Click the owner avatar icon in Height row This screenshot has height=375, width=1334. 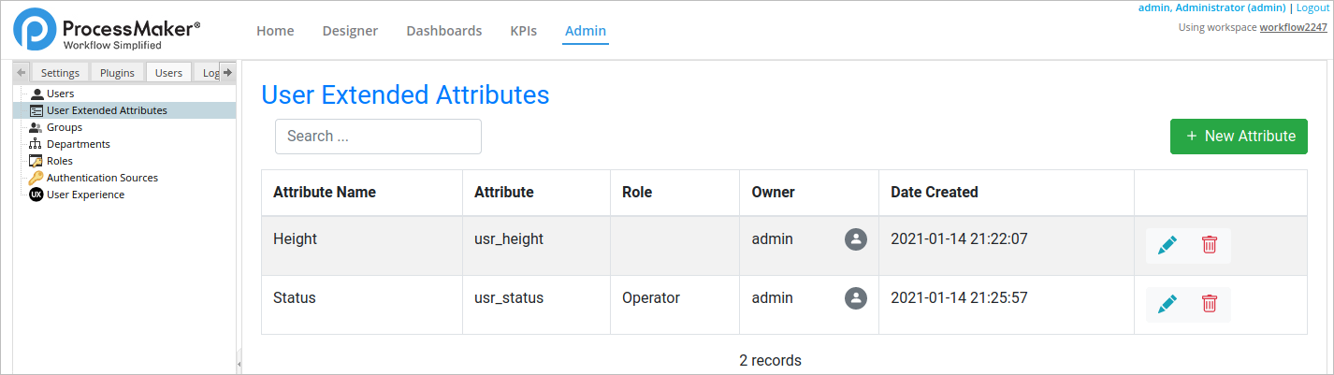[x=855, y=239]
